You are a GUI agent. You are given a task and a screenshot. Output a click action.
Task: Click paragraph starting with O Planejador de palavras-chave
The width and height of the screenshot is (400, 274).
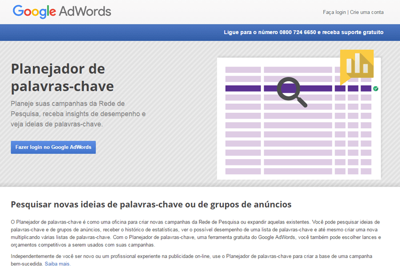(x=195, y=233)
